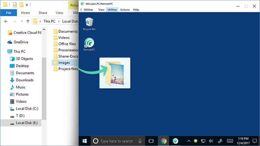Image resolution: width=260 pixels, height=146 pixels.
Task: Select Music in navigation pane
Action: click(x=18, y=87)
